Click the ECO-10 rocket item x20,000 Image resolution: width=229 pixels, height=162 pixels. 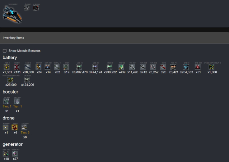[x=28, y=67]
